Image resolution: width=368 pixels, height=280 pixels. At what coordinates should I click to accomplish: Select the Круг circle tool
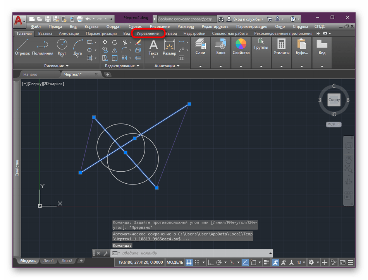(x=62, y=47)
